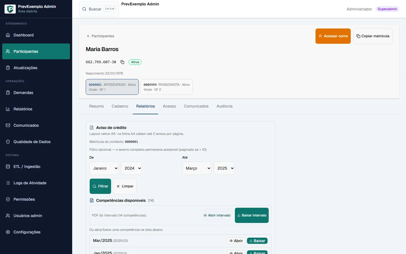This screenshot has width=406, height=254.
Task: Download Mar/2025 with Baixar button
Action: tap(257, 241)
